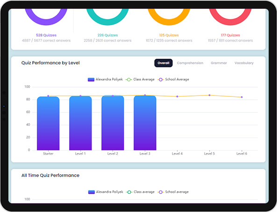
Task: Click the Level 2 bar
Action: point(113,123)
